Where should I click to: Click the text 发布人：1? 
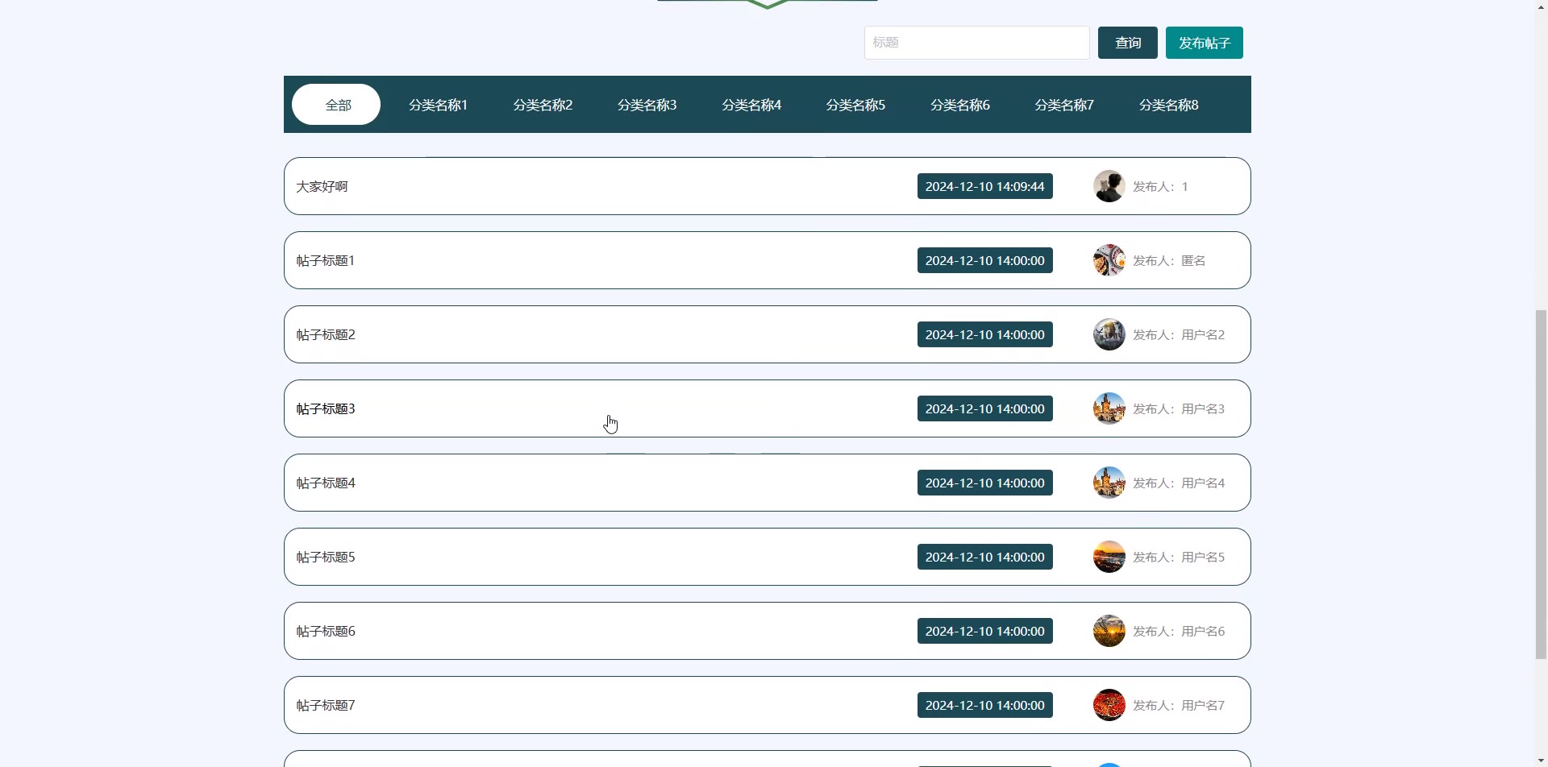[1160, 186]
